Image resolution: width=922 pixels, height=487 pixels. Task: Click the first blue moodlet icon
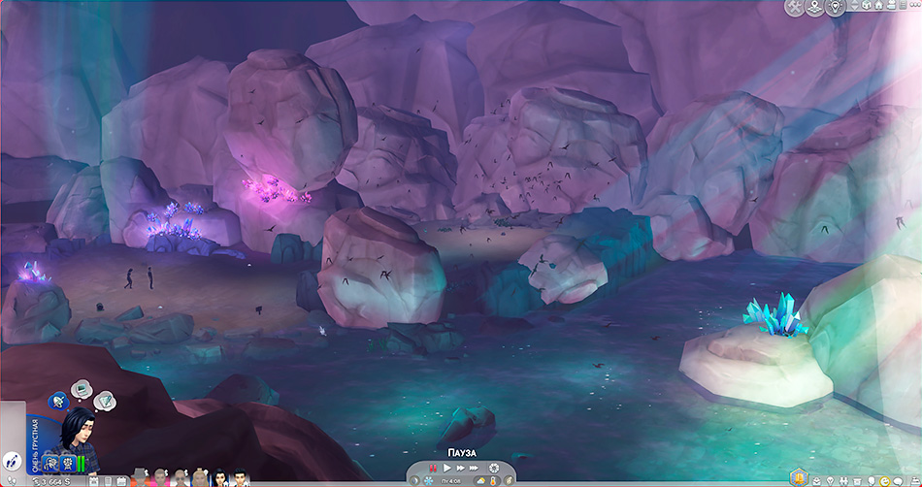pyautogui.click(x=50, y=464)
